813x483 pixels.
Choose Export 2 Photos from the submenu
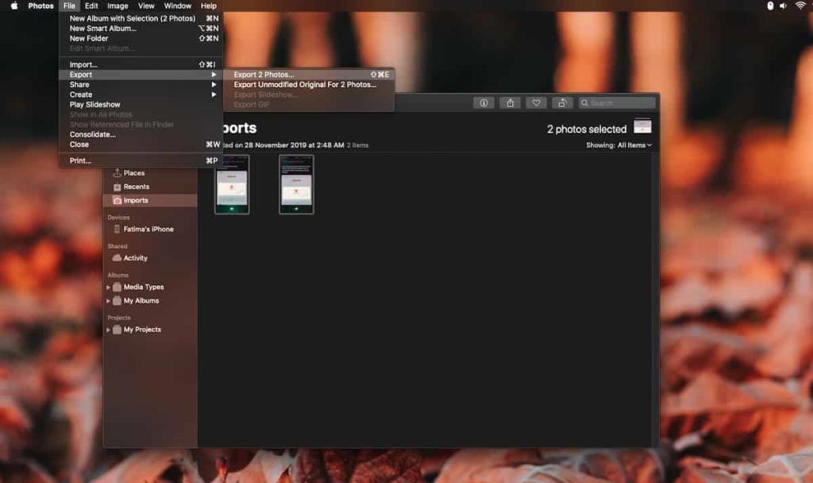[263, 74]
